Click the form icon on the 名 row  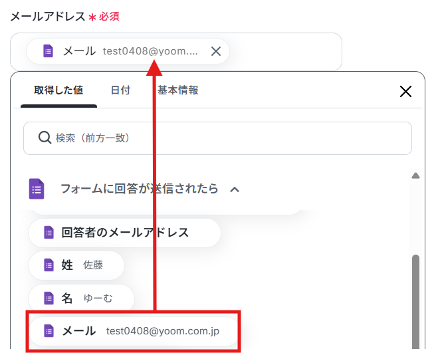click(49, 298)
